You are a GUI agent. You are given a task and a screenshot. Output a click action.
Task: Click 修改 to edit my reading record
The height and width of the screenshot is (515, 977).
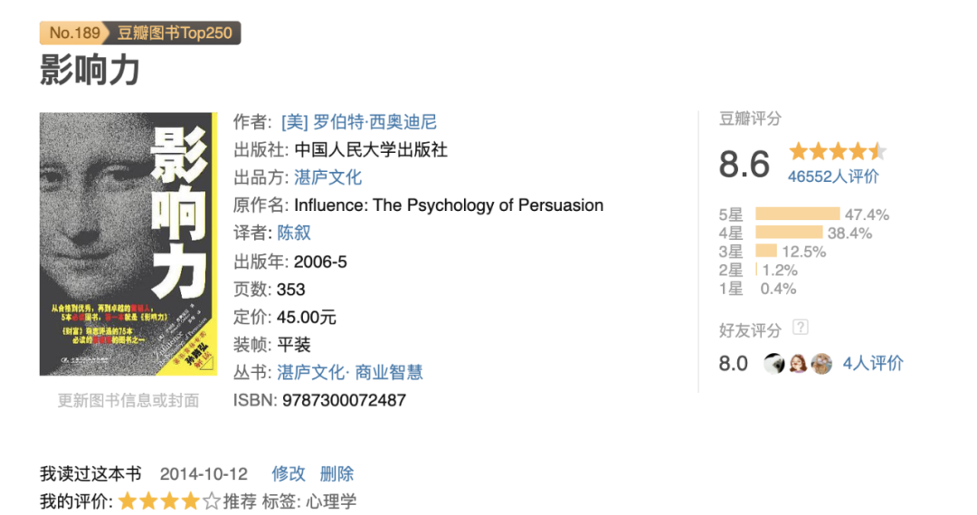[289, 474]
